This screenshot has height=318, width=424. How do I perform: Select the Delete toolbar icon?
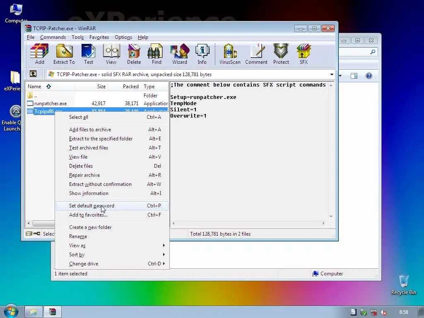[134, 54]
